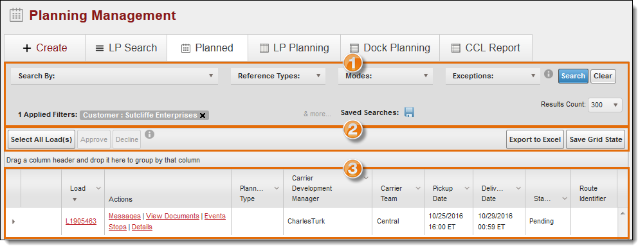Open load link L1905463
Image resolution: width=638 pixels, height=246 pixels.
pos(81,222)
